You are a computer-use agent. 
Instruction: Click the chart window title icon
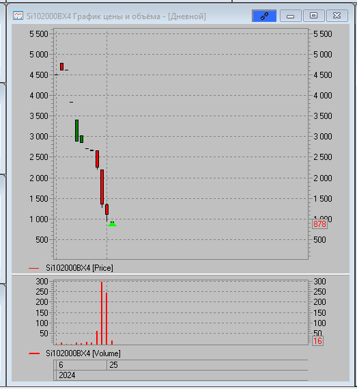18,16
